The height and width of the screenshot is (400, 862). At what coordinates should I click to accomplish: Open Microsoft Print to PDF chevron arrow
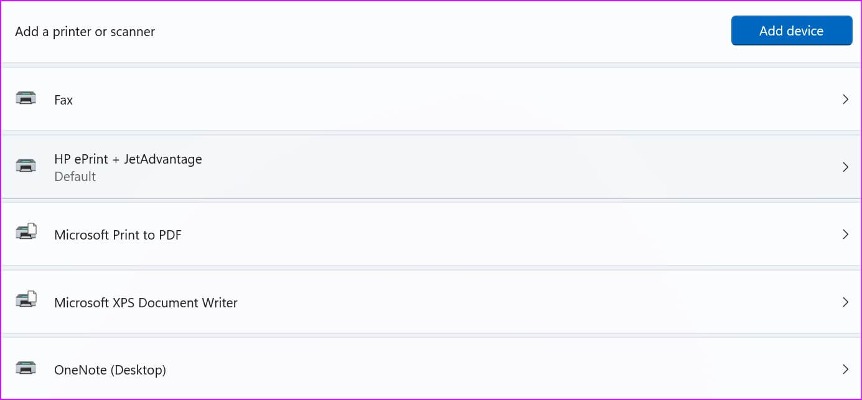[x=845, y=235]
